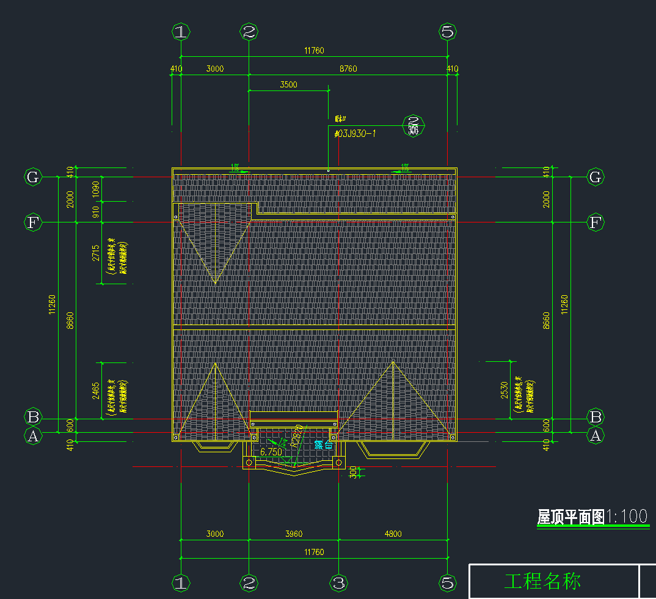Pick the right-side grid bubble B
Screen dimensions: 656x599
[595, 417]
